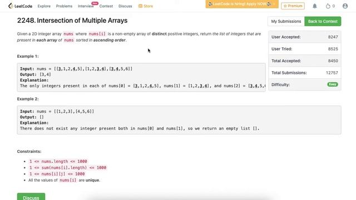Image resolution: width=356 pixels, height=200 pixels.
Task: Click the LeetCode logo
Action: (20, 6)
